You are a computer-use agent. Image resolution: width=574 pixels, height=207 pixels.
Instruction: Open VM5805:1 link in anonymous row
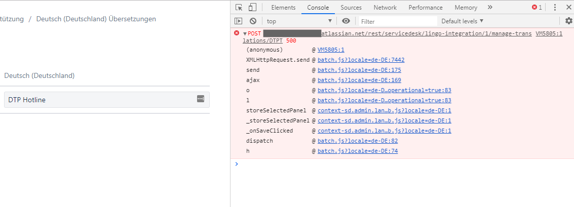(x=331, y=50)
